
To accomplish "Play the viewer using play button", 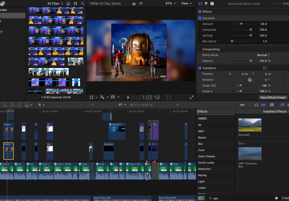I will point(128,97).
